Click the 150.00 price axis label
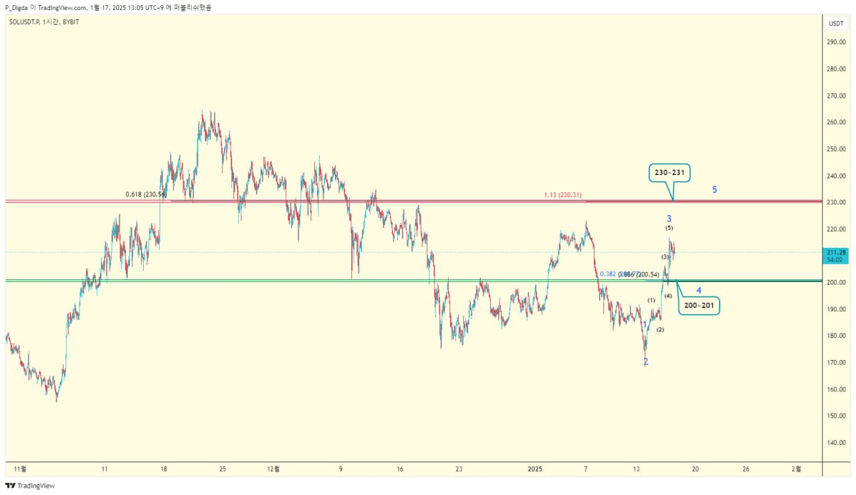856x495 pixels. 837,416
